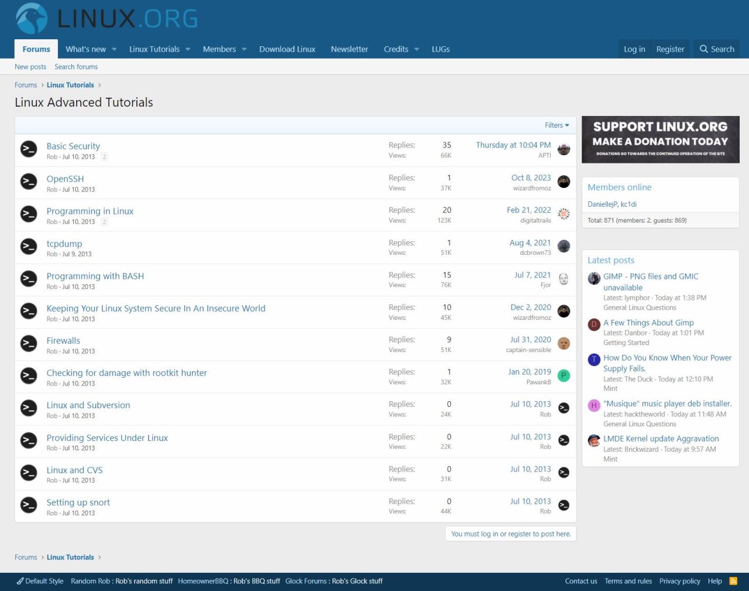The width and height of the screenshot is (749, 591).
Task: Click the terminal icon beside OpenSSH
Action: 29,182
